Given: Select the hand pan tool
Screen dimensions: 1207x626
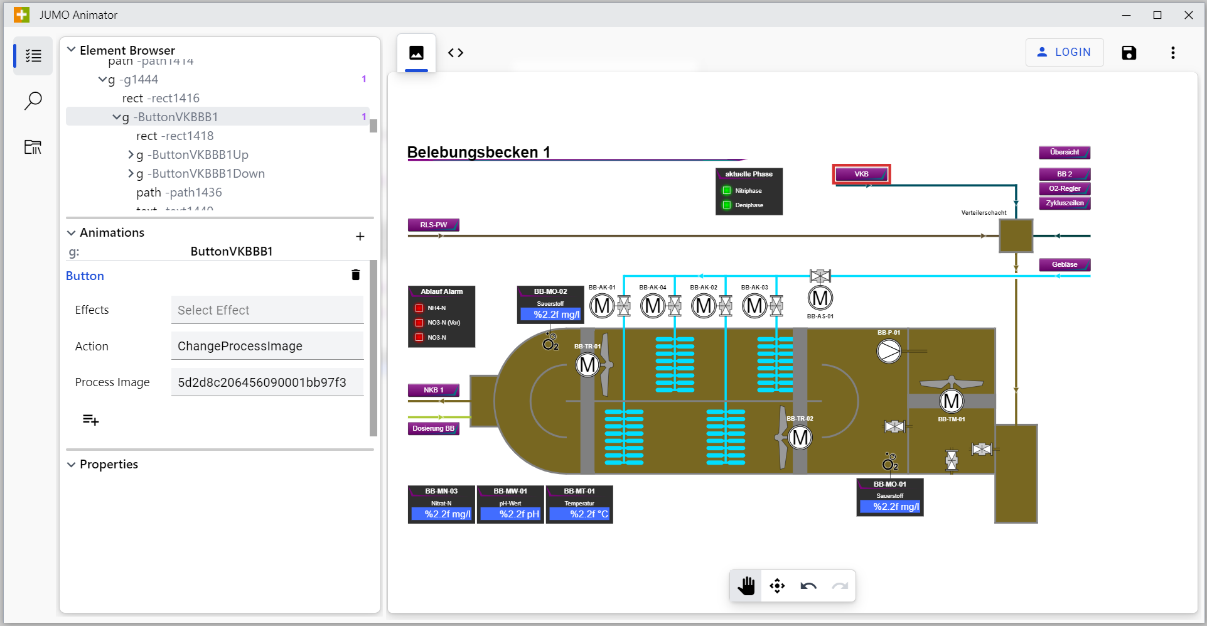Looking at the screenshot, I should pyautogui.click(x=746, y=586).
